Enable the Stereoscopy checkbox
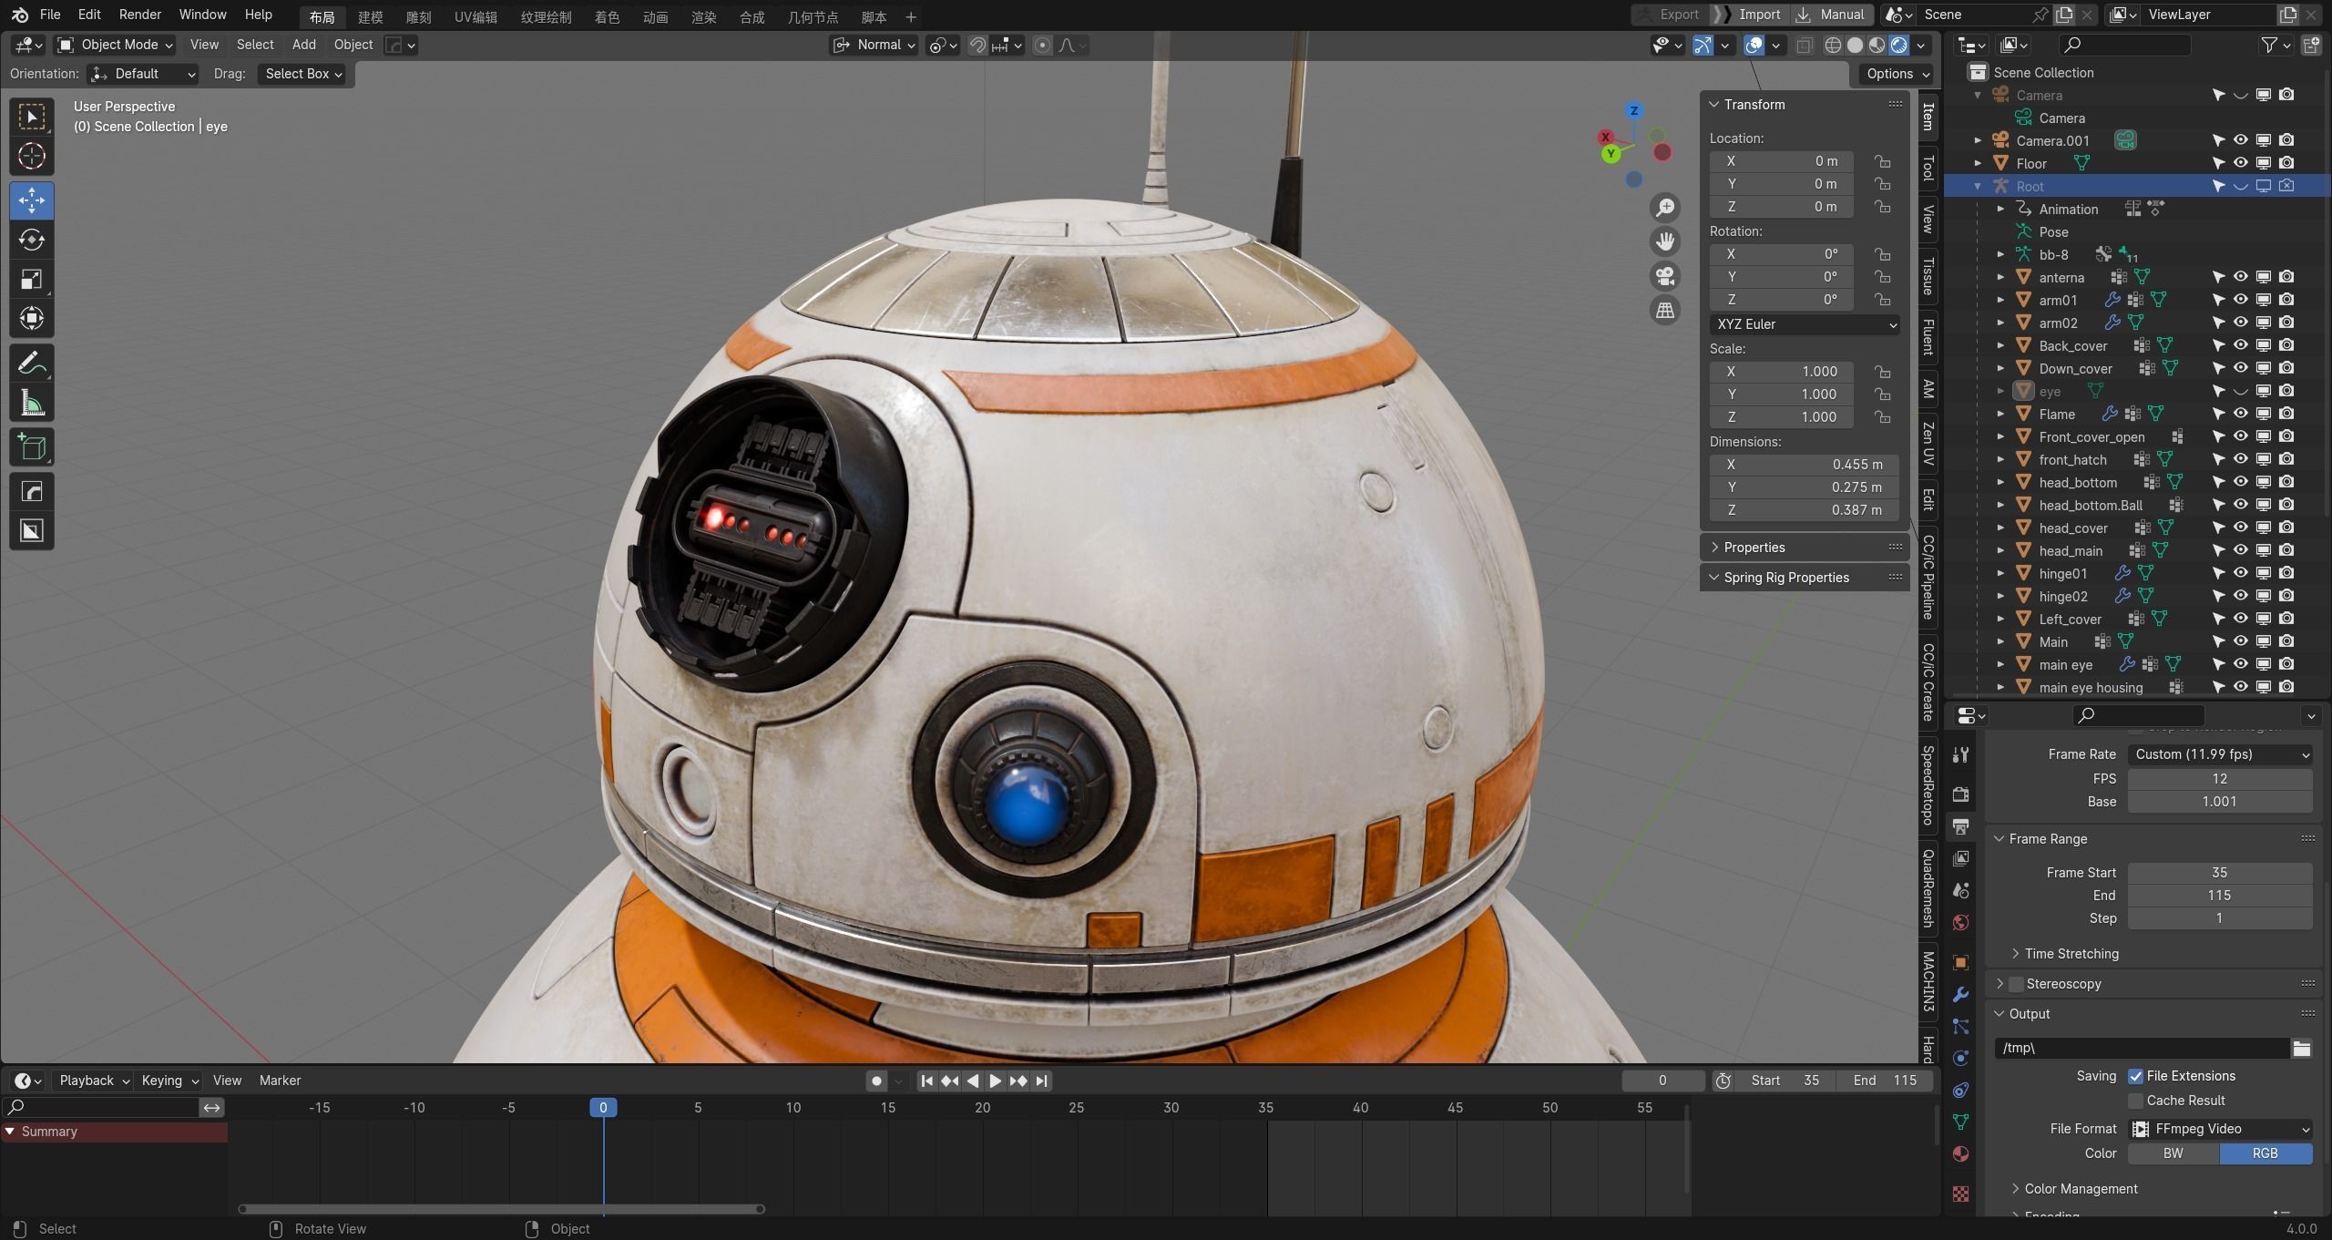The width and height of the screenshot is (2332, 1240). [2016, 984]
